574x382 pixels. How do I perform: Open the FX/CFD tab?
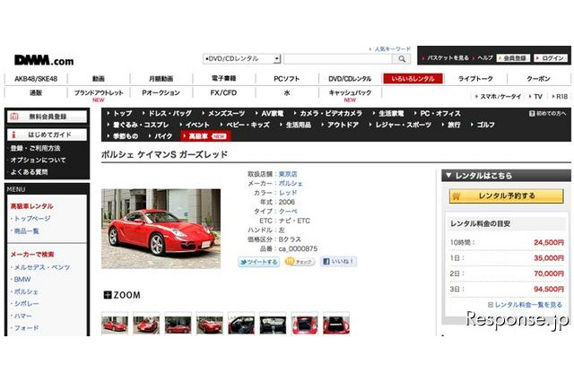coord(223,93)
